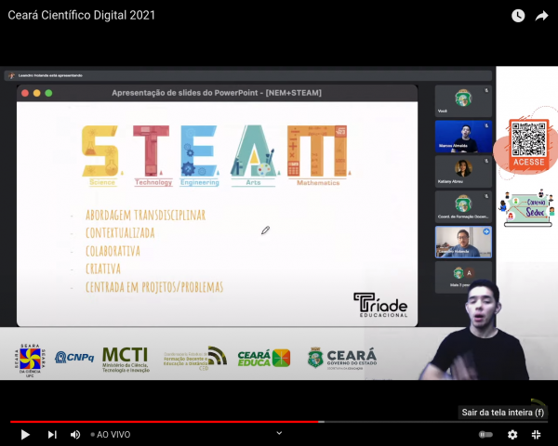
Task: Toggle the autoplay switch
Action: point(485,434)
